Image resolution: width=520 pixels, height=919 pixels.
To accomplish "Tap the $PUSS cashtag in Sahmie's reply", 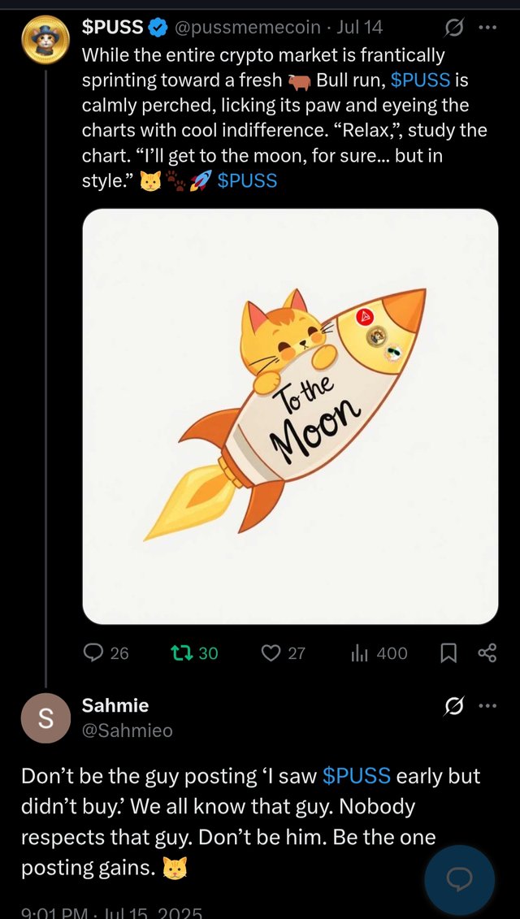I will pyautogui.click(x=357, y=776).
